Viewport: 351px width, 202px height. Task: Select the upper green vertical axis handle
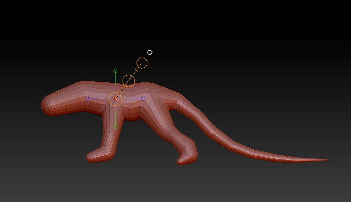115,71
